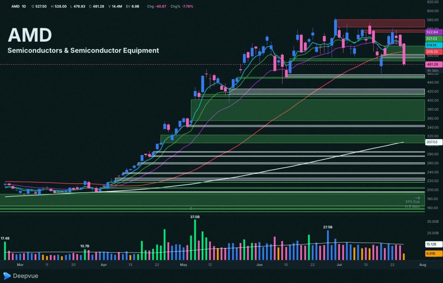
Task: Click the last orange volume bar
Action: [x=404, y=256]
